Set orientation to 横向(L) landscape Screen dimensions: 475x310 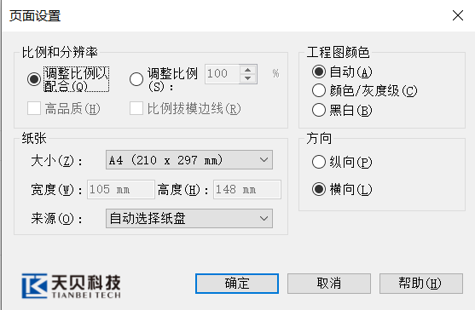319,189
